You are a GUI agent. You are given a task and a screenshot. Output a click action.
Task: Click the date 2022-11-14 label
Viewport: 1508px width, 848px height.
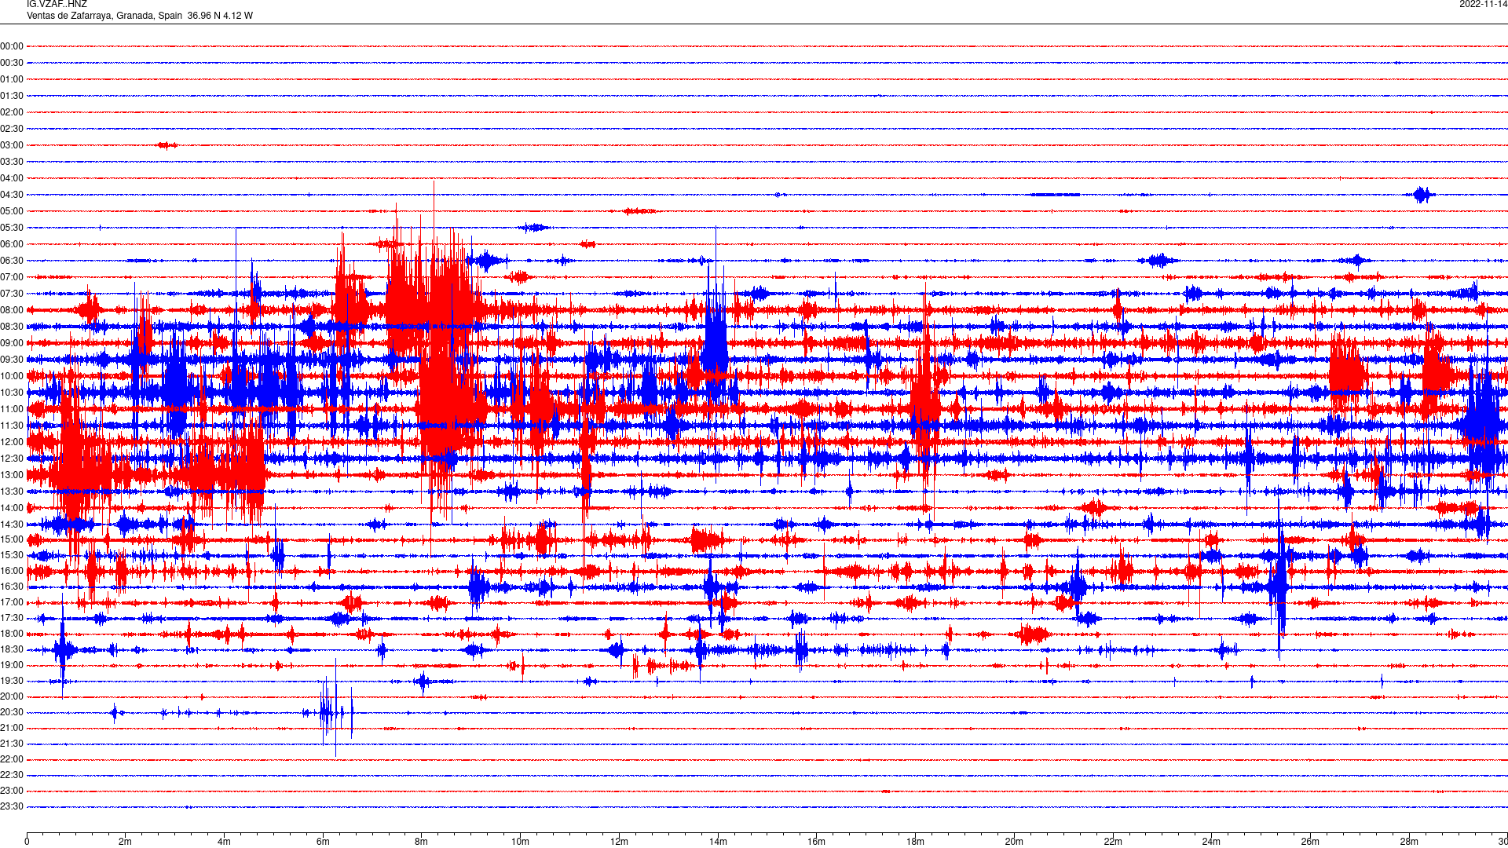click(1483, 4)
